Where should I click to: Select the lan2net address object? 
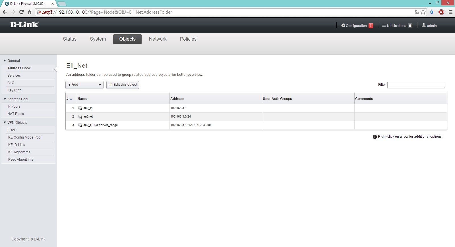[88, 117]
